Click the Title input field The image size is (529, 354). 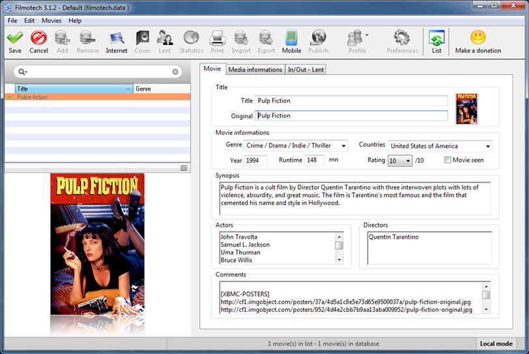pos(351,100)
